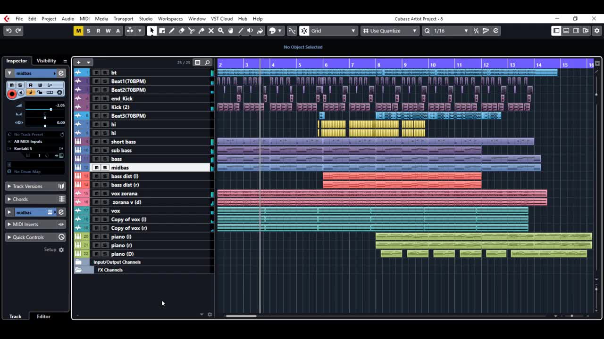Image resolution: width=604 pixels, height=339 pixels.
Task: Toggle Auto-Scroll button in toolbar
Action: [129, 31]
